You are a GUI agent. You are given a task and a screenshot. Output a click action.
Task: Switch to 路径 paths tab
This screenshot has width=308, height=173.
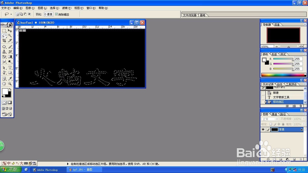click(283, 114)
